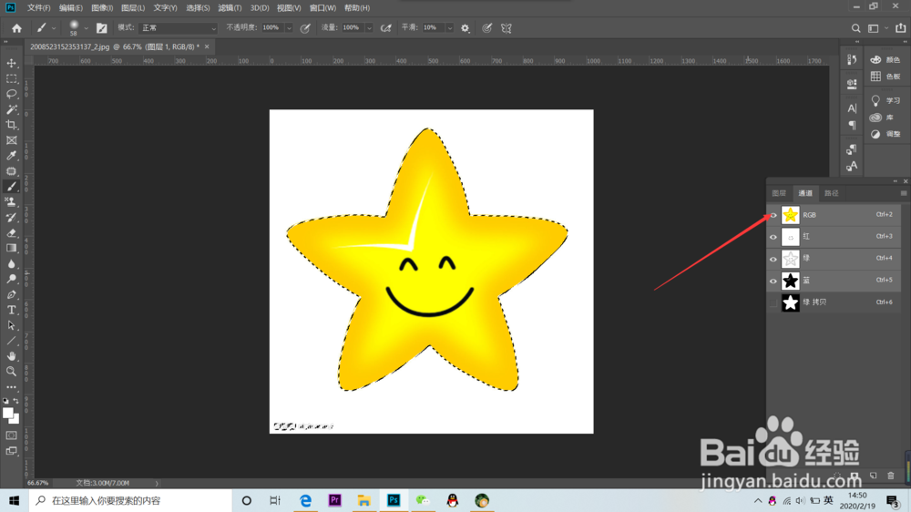Select the Frame tool

[11, 140]
